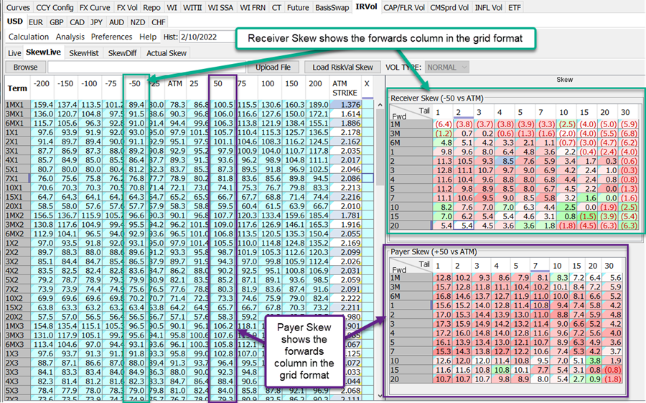Switch to the Actual Skew sub-tab
The image size is (646, 403).
click(167, 53)
